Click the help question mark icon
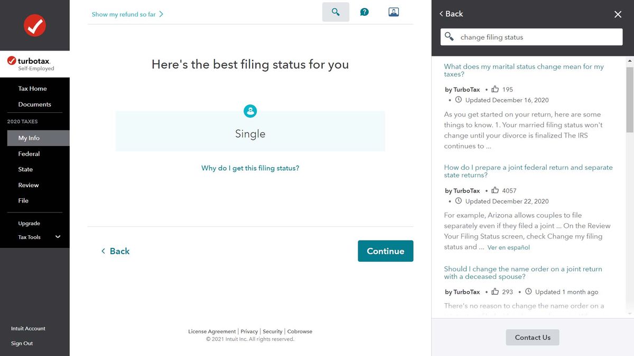Image resolution: width=634 pixels, height=356 pixels. tap(365, 11)
